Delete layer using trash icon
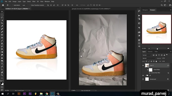172x96 pixels. tap(168, 90)
